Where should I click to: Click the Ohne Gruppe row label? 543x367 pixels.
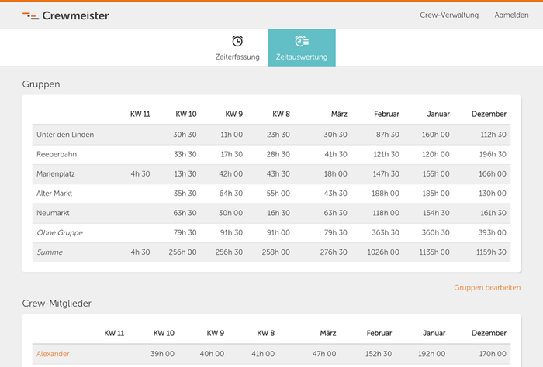coord(59,232)
